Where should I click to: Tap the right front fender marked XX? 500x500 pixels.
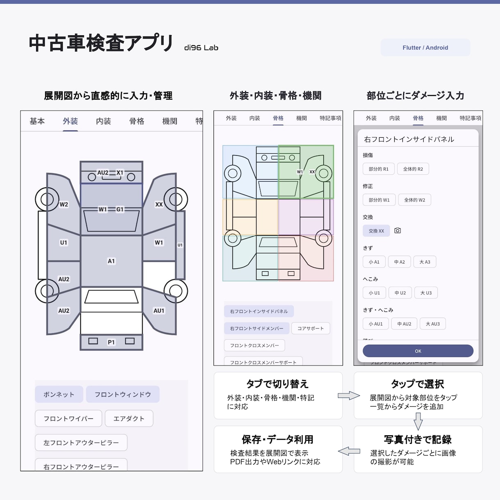click(x=159, y=204)
